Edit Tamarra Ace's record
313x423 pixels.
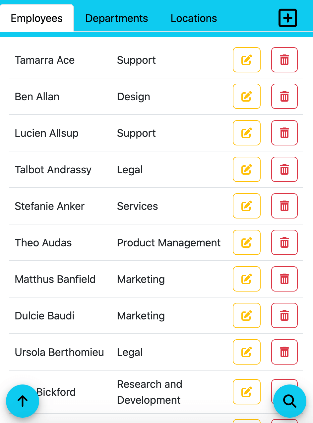click(x=246, y=60)
